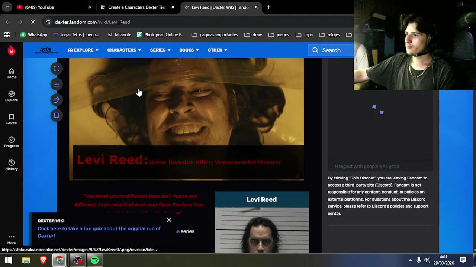Screen dimensions: 476x267
Task: Open More options in Fandom sidebar
Action: [12, 239]
